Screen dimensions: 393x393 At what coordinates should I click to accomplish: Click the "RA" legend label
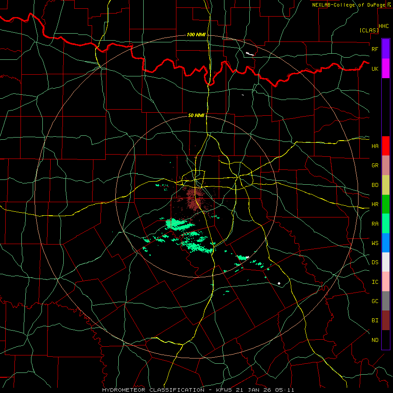(375, 224)
